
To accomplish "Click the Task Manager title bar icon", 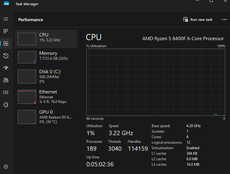I will (x=6, y=4).
